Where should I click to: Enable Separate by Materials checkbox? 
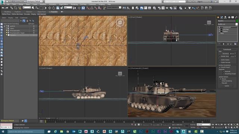pos(224,71)
